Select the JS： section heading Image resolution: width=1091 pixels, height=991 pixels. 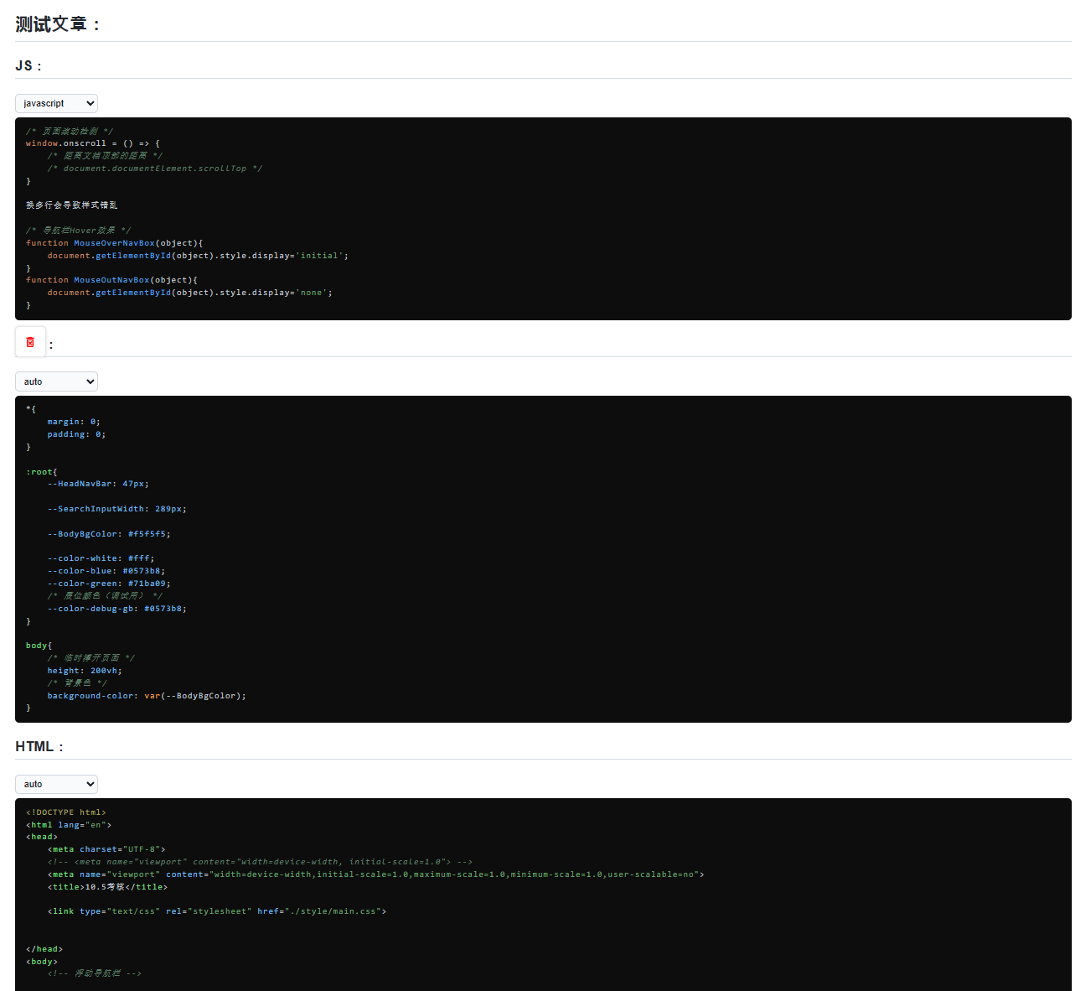(x=28, y=65)
